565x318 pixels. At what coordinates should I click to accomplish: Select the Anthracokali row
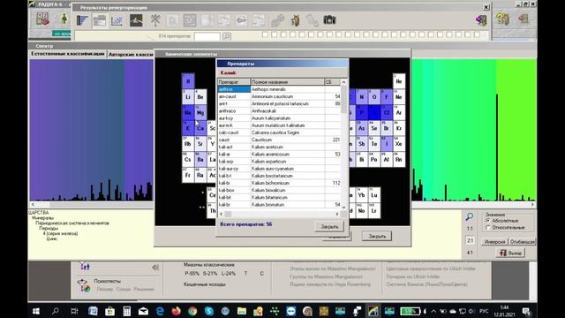pos(279,110)
